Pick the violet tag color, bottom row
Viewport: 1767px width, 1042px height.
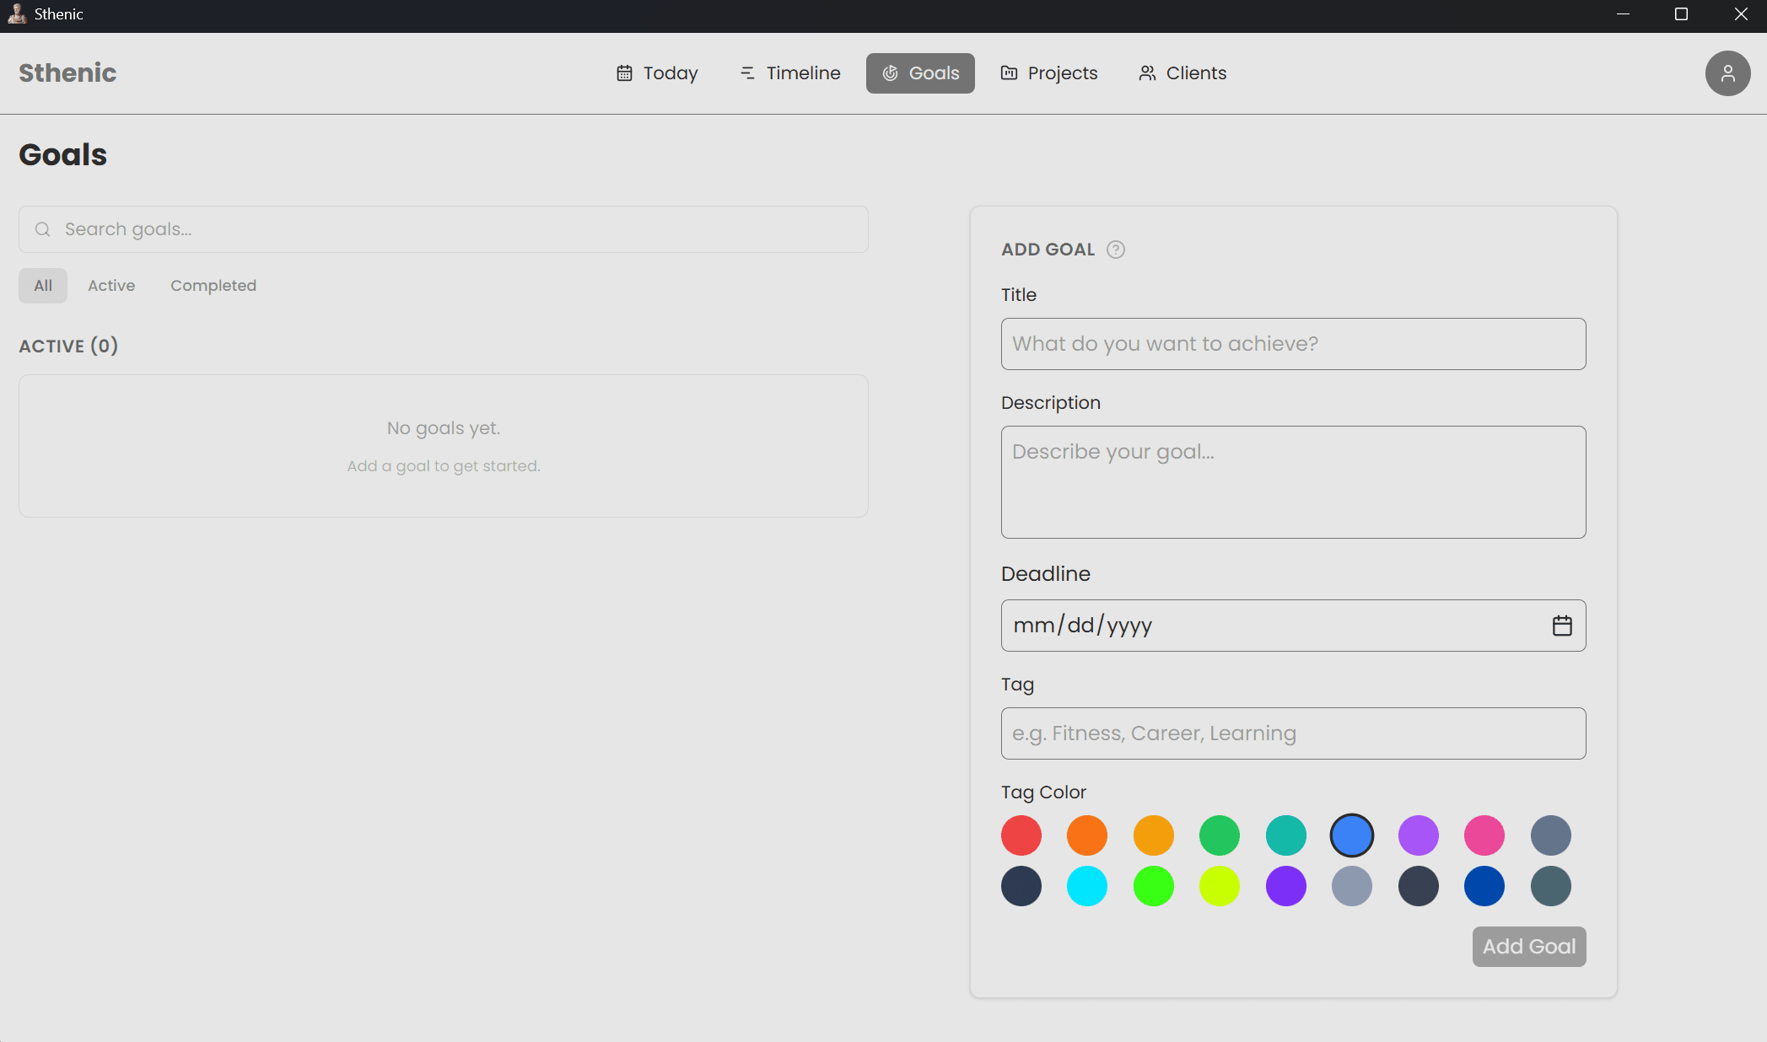pos(1286,886)
